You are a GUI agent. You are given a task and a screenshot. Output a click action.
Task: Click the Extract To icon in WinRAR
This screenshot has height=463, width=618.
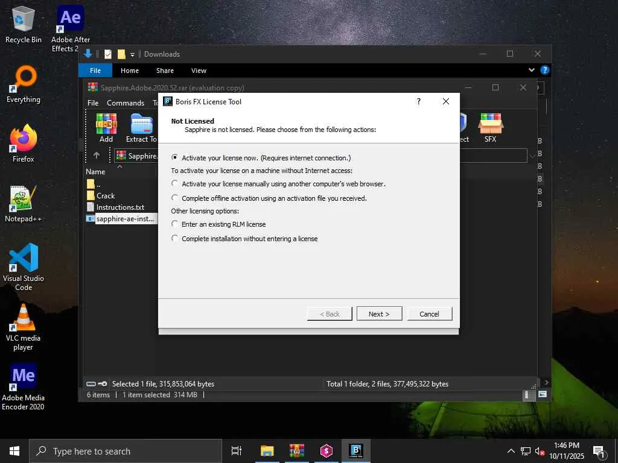click(x=141, y=128)
